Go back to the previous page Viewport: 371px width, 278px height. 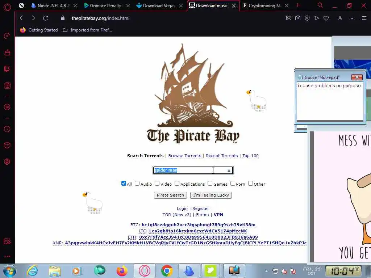tap(21, 18)
